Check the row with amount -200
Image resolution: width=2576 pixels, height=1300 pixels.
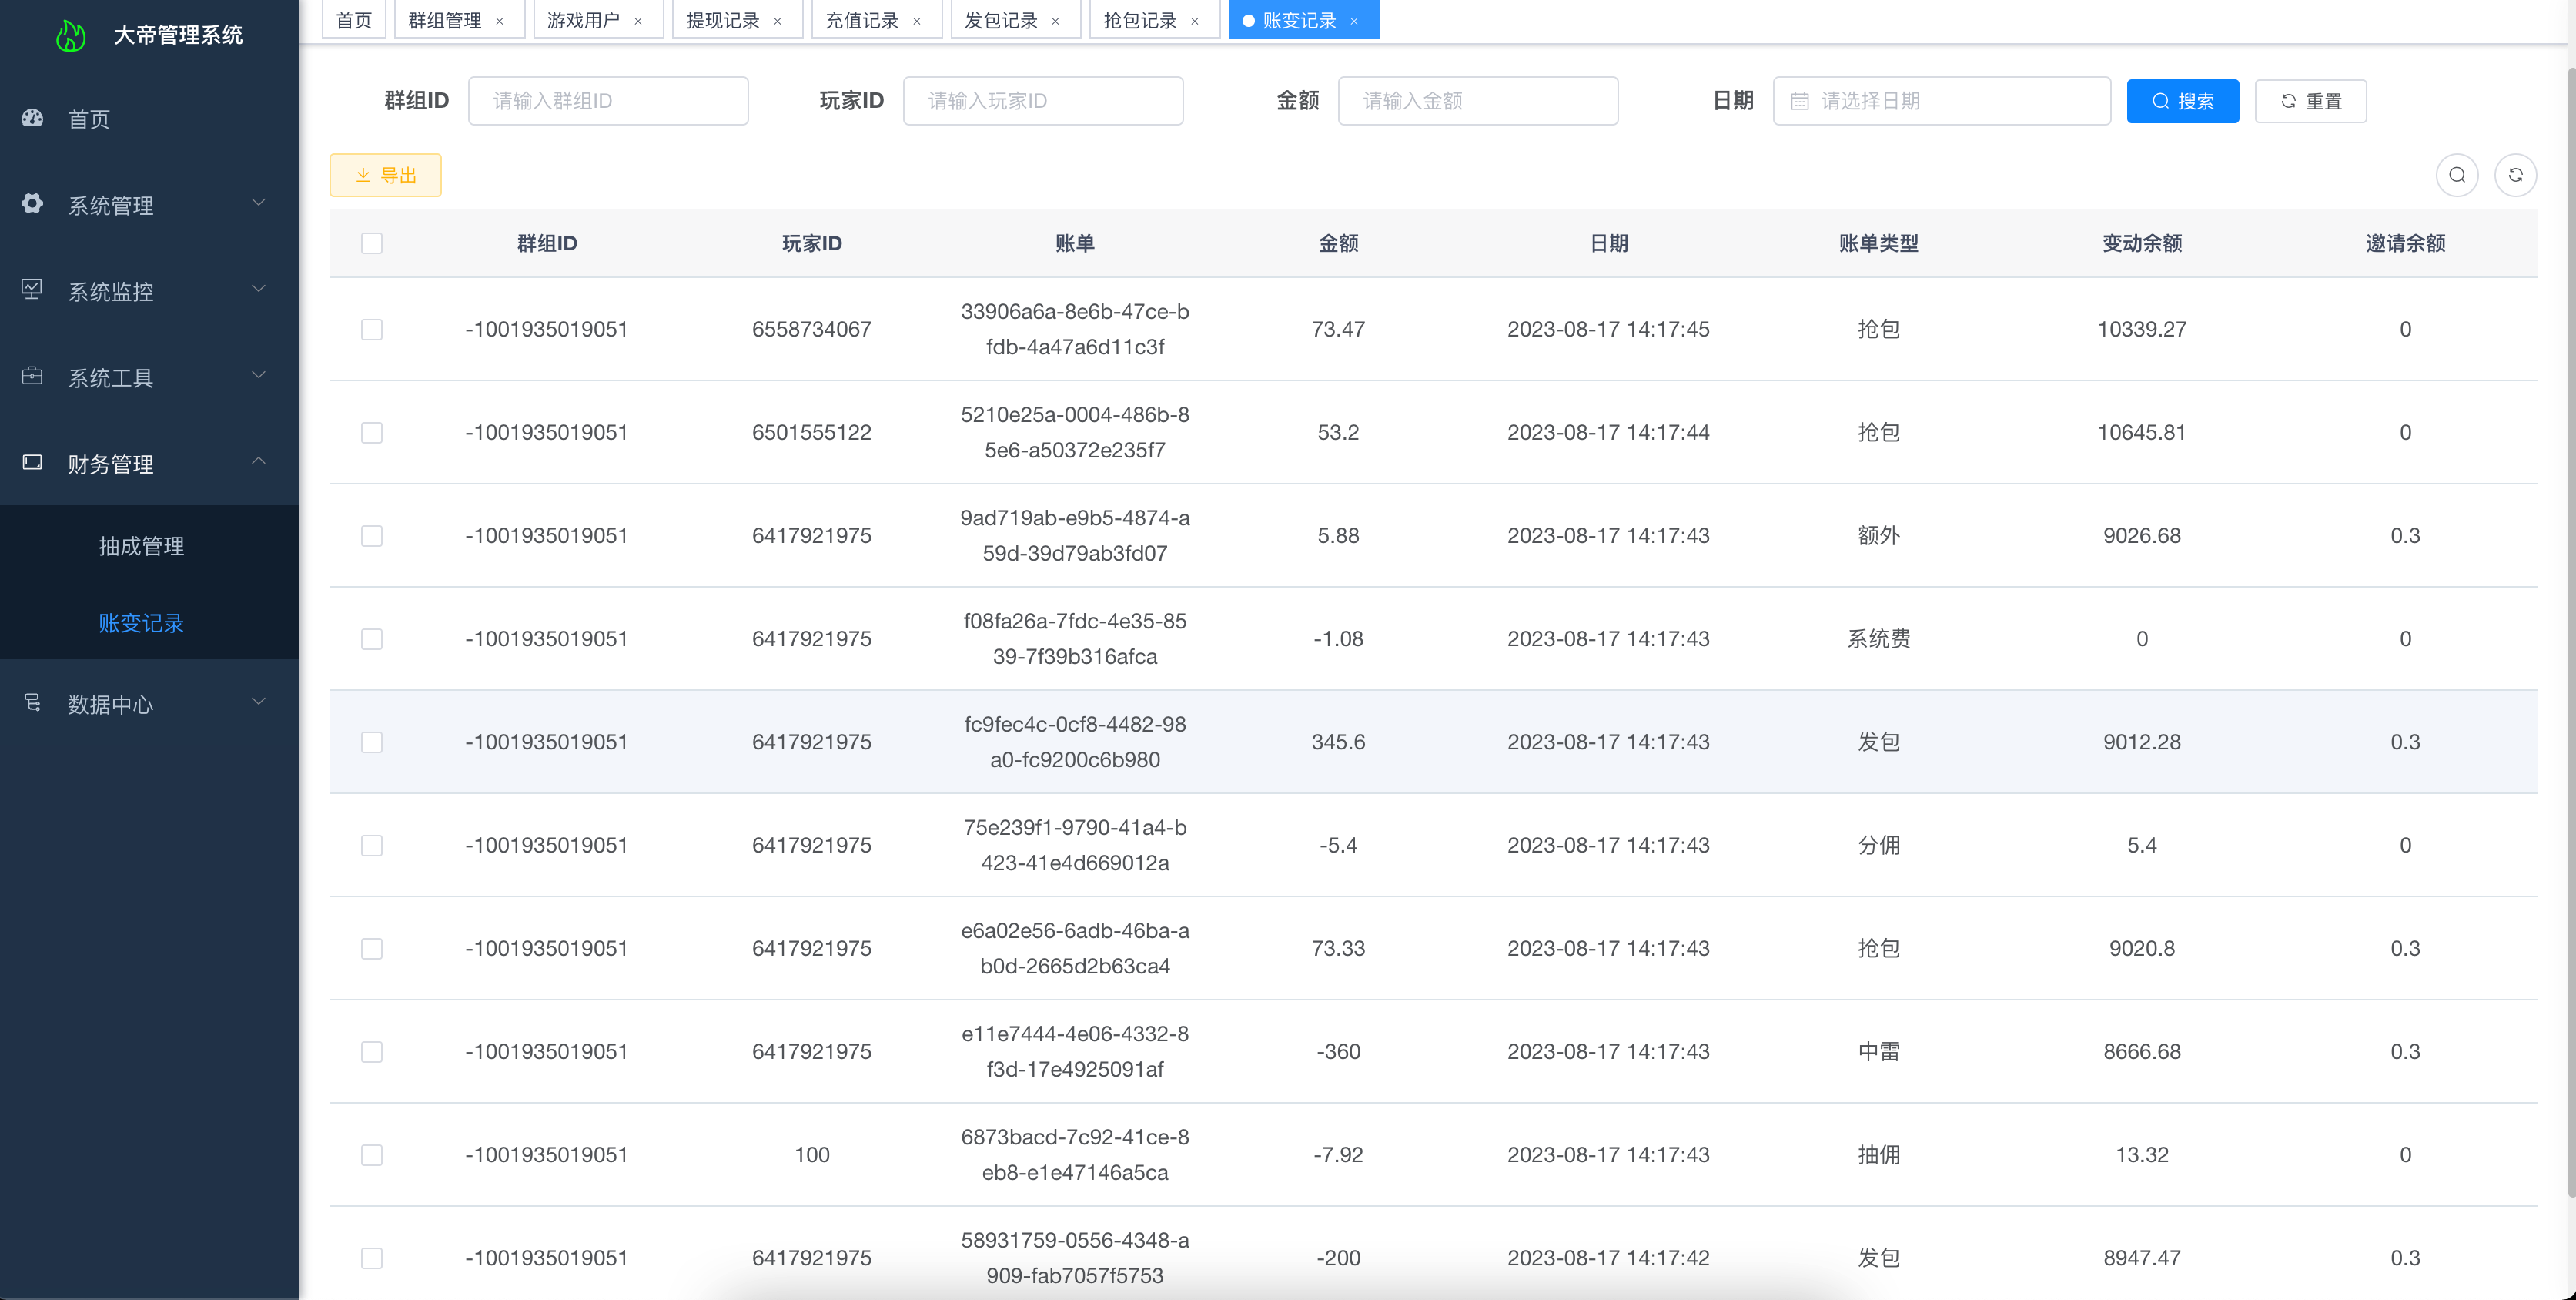(372, 1258)
